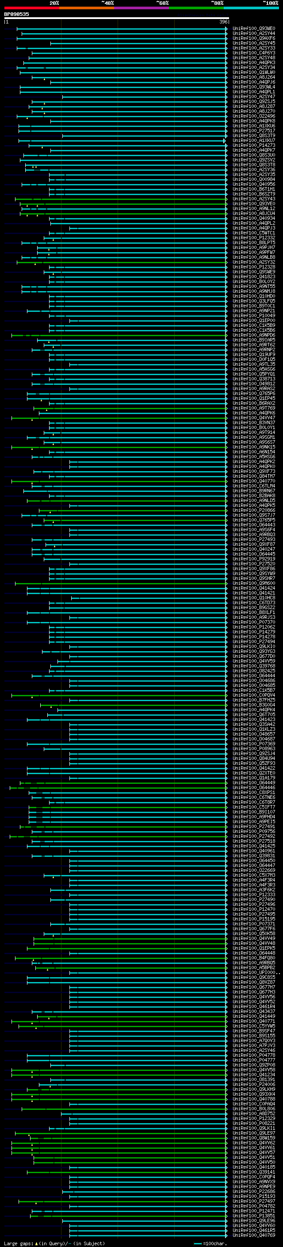Open entry UniRef100_Q2XTE0
Screen dimensions: 283x1247
(x=254, y=773)
